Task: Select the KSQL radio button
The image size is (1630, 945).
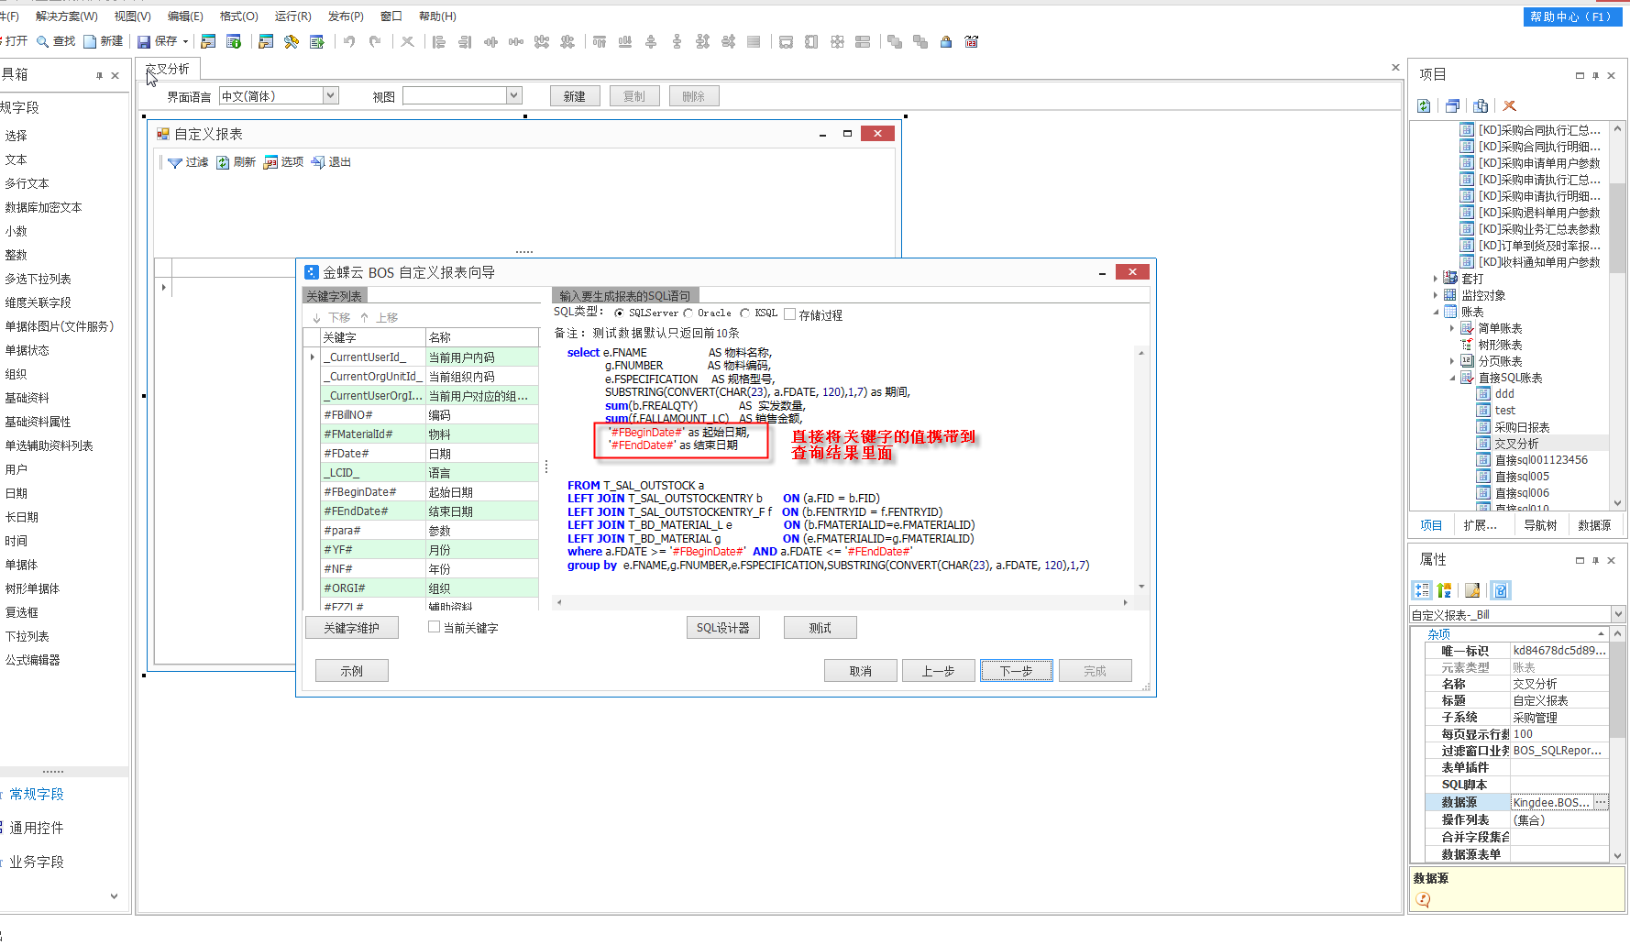Action: point(745,313)
